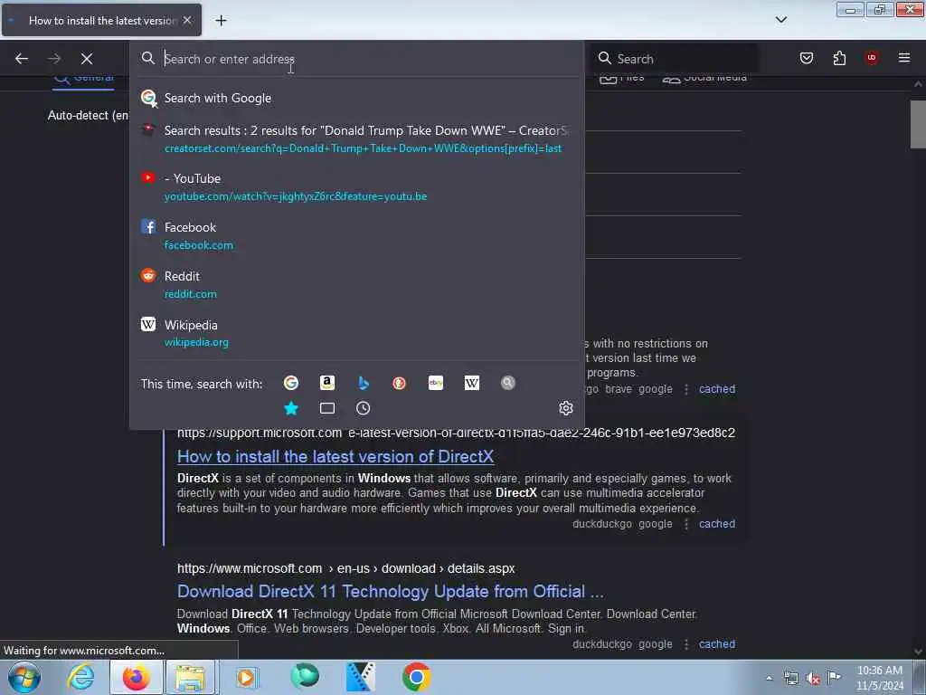This screenshot has height=695, width=926.
Task: Search this time with Google icon
Action: (x=291, y=383)
